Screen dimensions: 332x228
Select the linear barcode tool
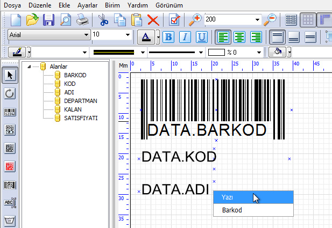pos(10,112)
